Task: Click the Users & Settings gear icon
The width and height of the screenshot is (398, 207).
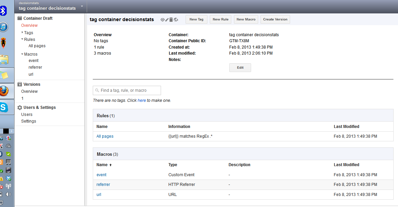Action: click(x=20, y=108)
